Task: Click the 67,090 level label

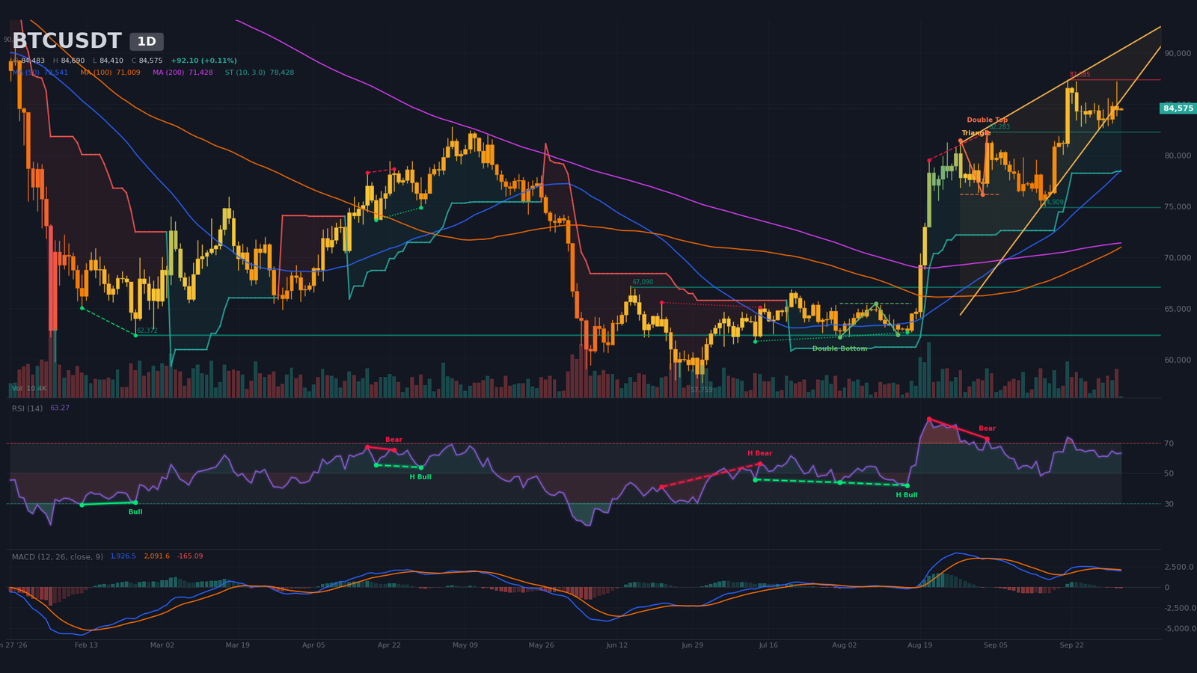Action: [643, 282]
